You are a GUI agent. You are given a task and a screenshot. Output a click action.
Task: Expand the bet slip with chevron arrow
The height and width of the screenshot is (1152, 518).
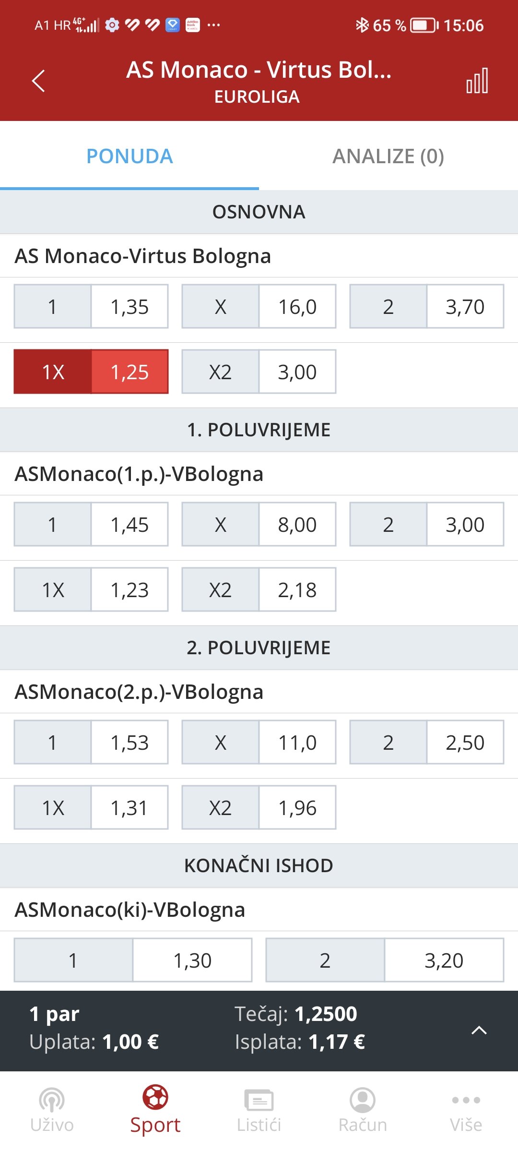[x=479, y=1030]
